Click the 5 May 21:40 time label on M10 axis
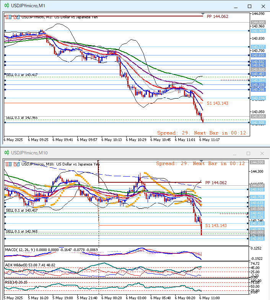This screenshot has width=270, height=300. [87, 298]
